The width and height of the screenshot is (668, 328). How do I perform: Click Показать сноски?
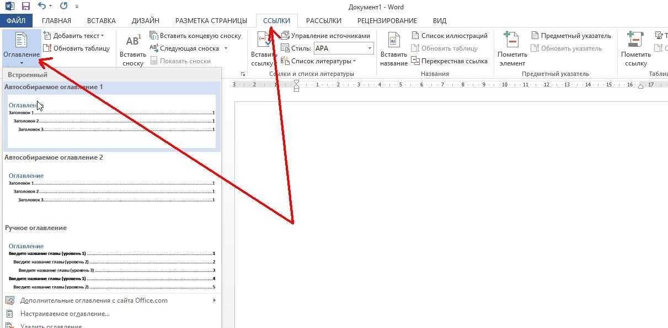(x=180, y=61)
